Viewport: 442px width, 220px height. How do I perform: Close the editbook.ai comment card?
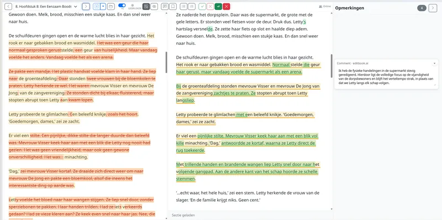pos(434,63)
